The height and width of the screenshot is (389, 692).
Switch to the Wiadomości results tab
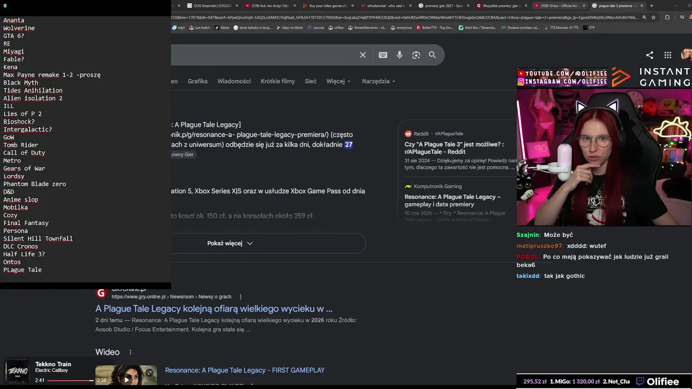click(x=234, y=81)
